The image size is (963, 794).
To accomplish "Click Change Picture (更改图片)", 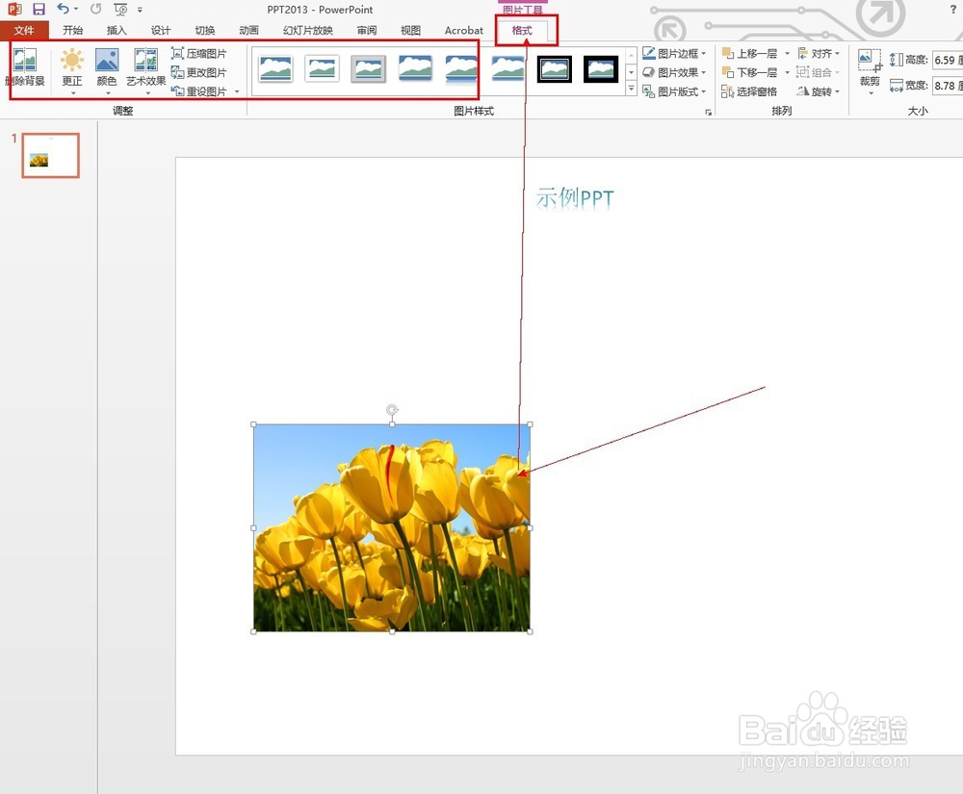I will click(x=199, y=72).
